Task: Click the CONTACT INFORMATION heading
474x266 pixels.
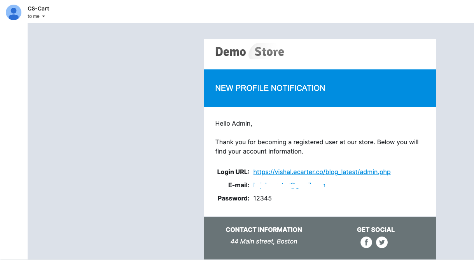Action: pyautogui.click(x=264, y=230)
